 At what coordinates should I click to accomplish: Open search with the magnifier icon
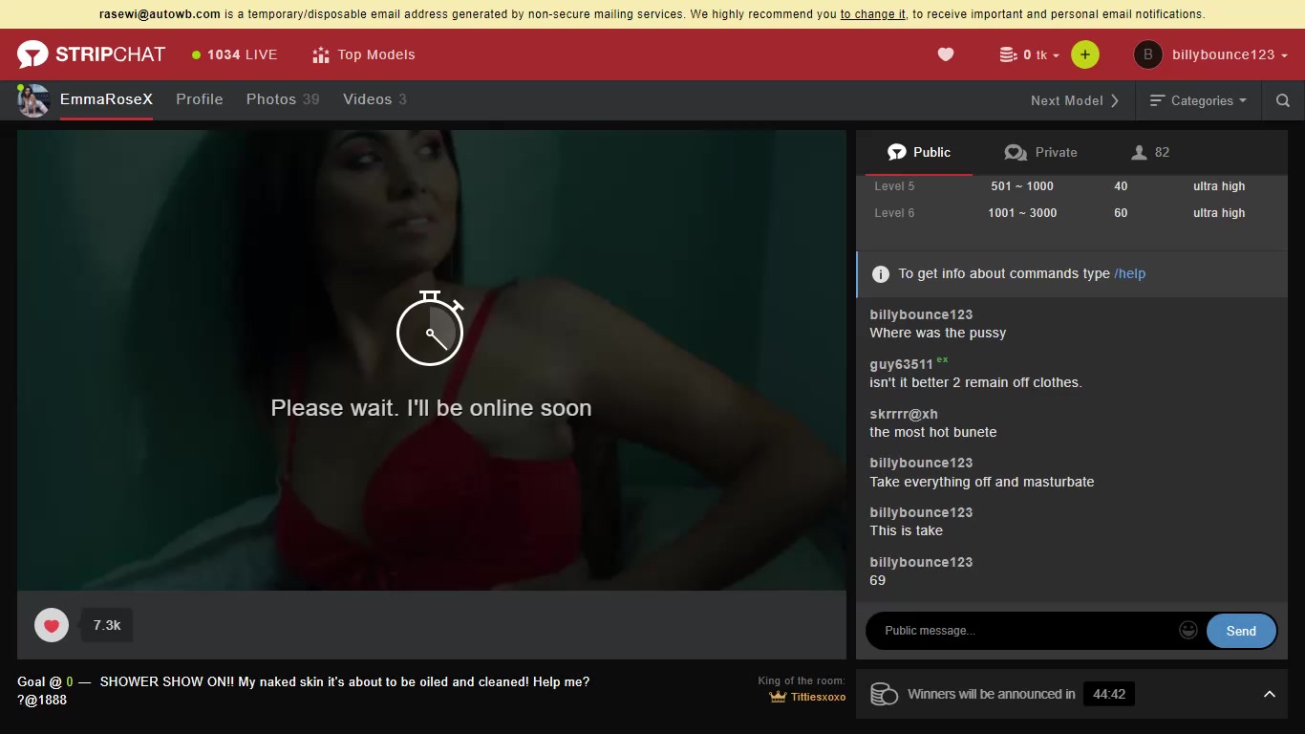(x=1283, y=100)
